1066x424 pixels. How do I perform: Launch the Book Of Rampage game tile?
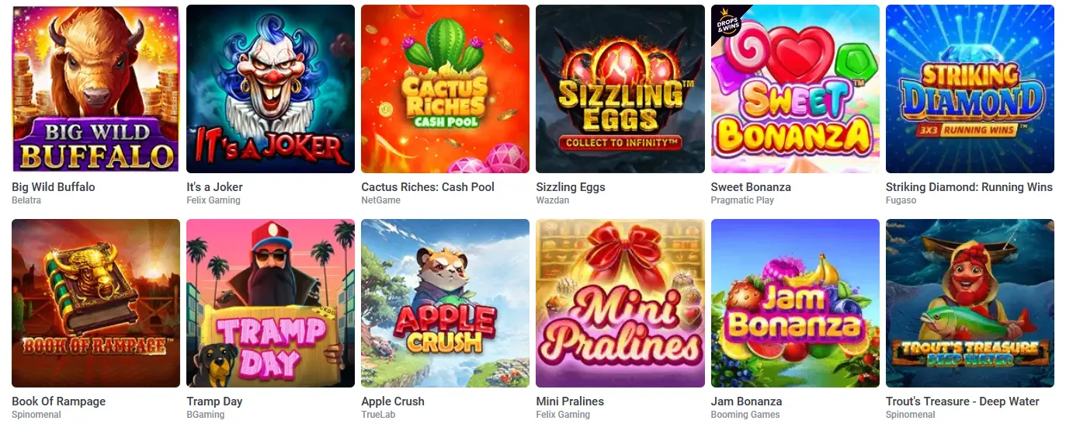(x=95, y=303)
